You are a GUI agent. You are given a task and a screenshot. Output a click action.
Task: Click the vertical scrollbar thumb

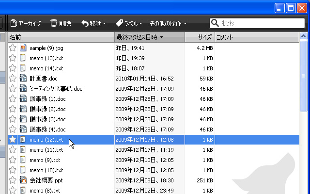[303, 76]
